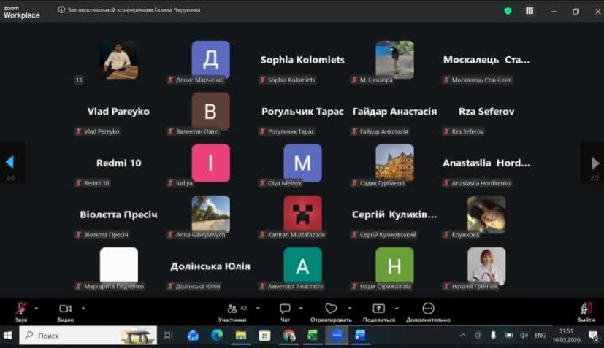Expand video options arrow next to Видео
Viewport: 604px width, 348px height.
pos(83,307)
